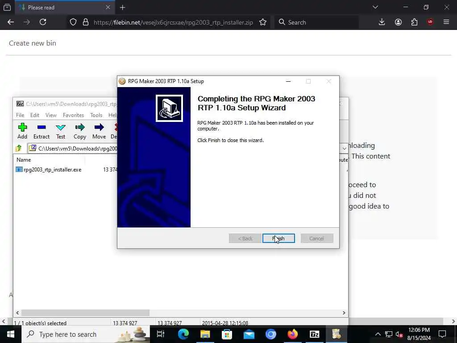Click the 7-Zip address path field
The image size is (457, 343).
click(x=73, y=148)
